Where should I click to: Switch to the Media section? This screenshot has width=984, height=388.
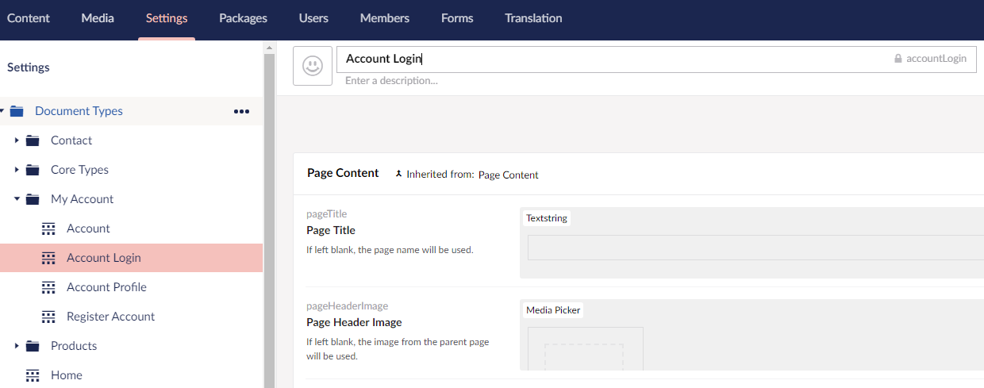98,18
